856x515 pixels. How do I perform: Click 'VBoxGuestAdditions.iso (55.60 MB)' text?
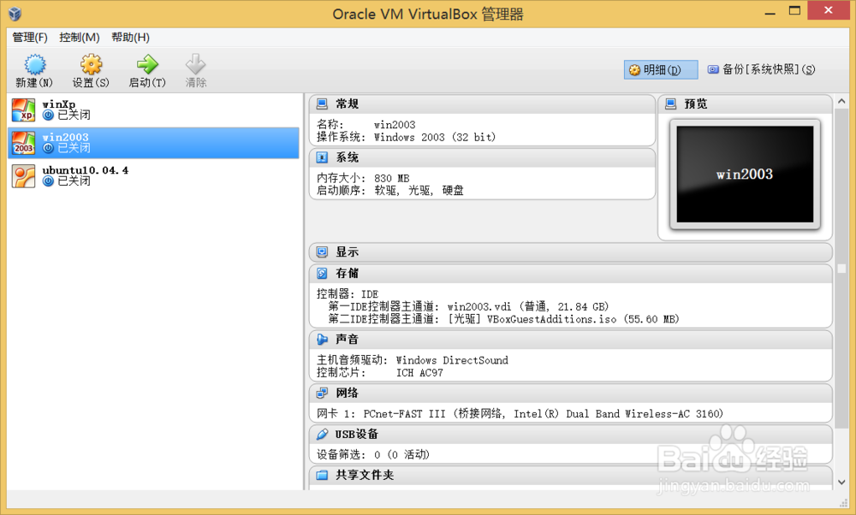point(583,319)
